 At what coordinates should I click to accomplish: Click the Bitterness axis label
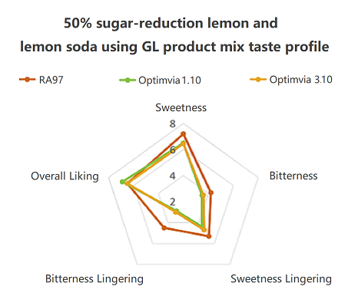click(293, 176)
